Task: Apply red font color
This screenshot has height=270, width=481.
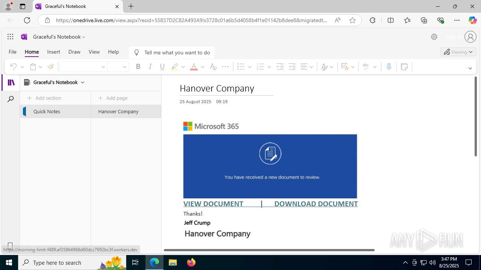Action: pos(194,67)
